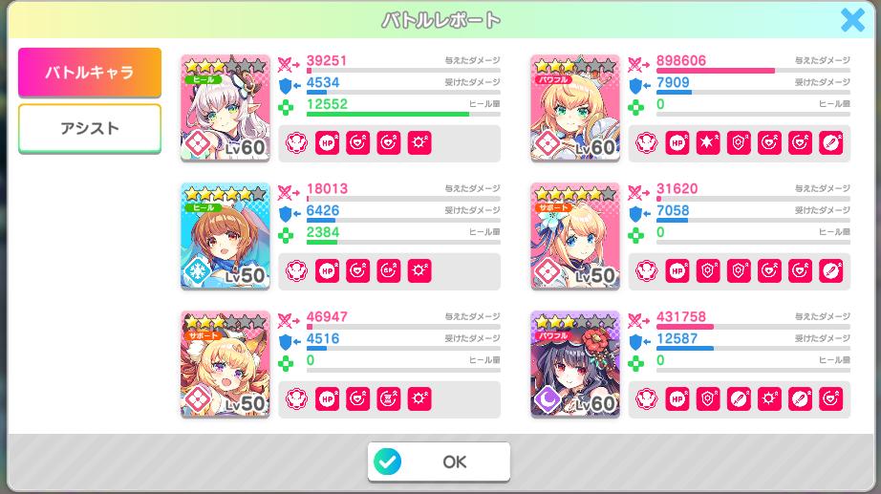Open the Lv60 white-haired ヒール character portrait
Image resolution: width=881 pixels, height=494 pixels.
click(226, 108)
